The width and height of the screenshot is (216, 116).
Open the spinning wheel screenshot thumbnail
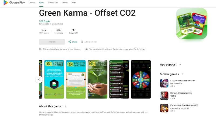[x=141, y=79]
